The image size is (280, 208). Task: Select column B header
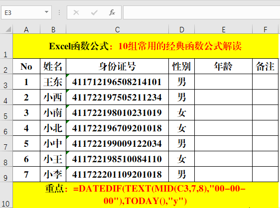53,29
